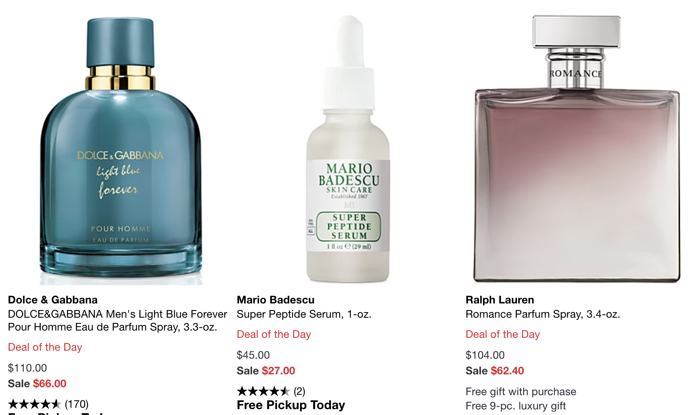Click the Sale $27.00 price
691x415 pixels.
click(266, 371)
